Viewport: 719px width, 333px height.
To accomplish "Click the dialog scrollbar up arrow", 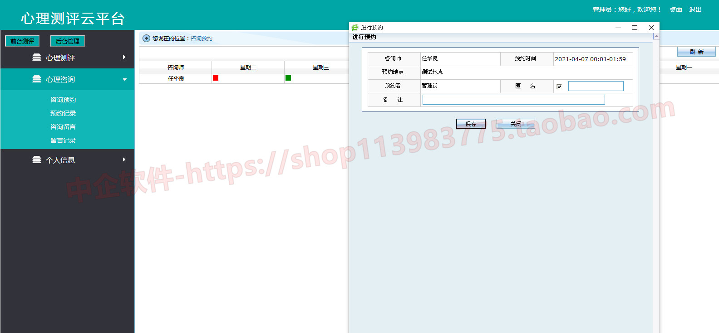I will (x=656, y=36).
